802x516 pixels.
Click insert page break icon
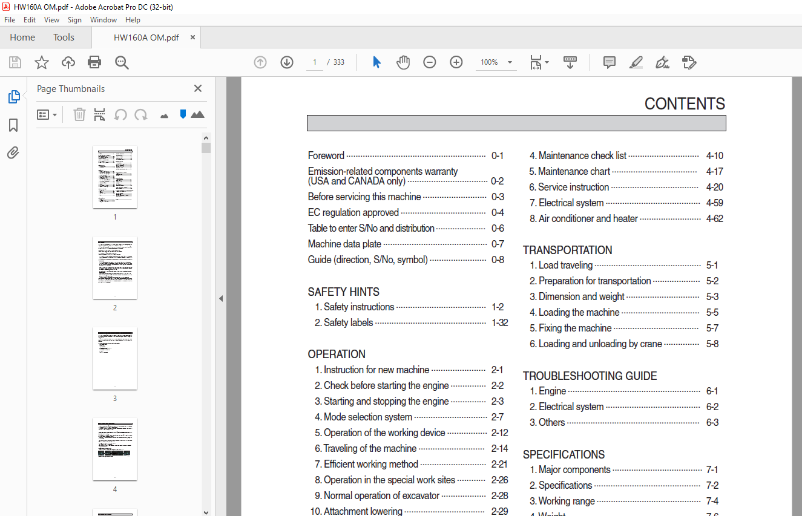pyautogui.click(x=100, y=114)
